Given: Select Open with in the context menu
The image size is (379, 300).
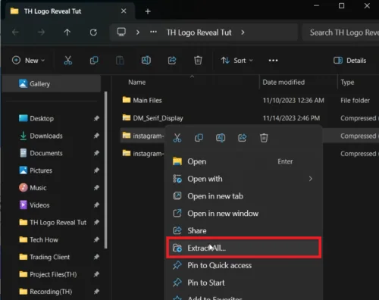Looking at the screenshot, I should click(244, 179).
